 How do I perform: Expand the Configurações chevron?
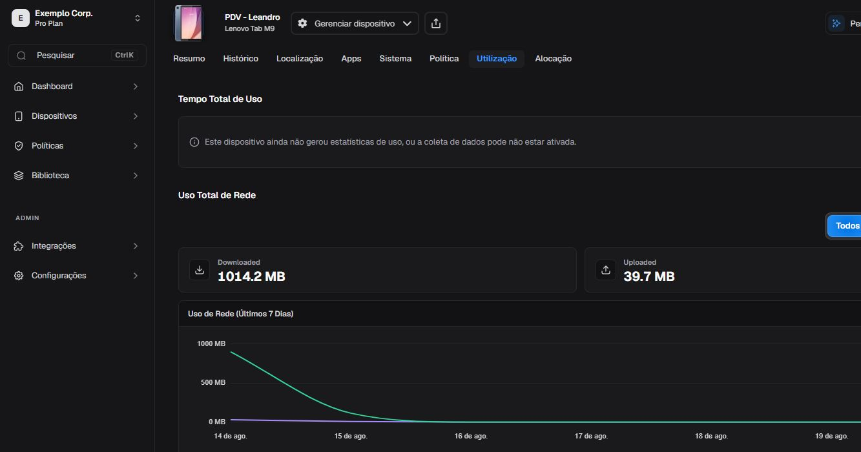136,276
